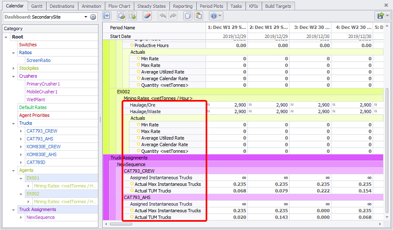The width and height of the screenshot is (393, 230).
Task: Open the Dashboard SecondarySite dropdown
Action: pos(86,17)
